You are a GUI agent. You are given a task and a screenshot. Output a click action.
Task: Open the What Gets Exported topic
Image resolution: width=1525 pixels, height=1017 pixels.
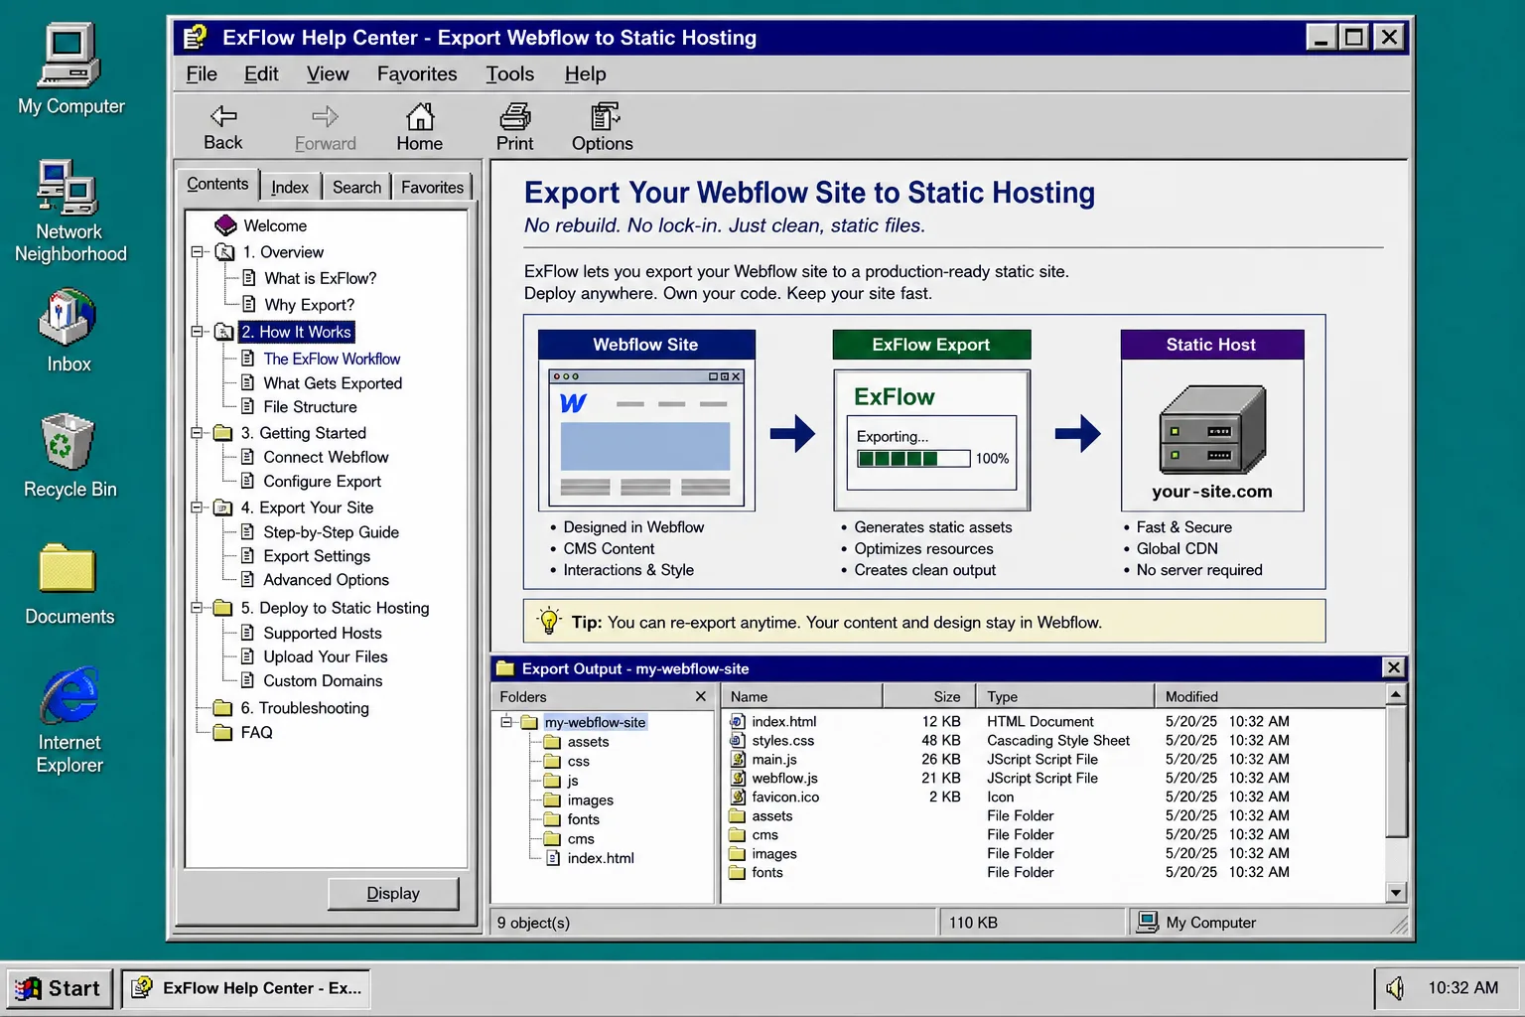[x=333, y=383]
